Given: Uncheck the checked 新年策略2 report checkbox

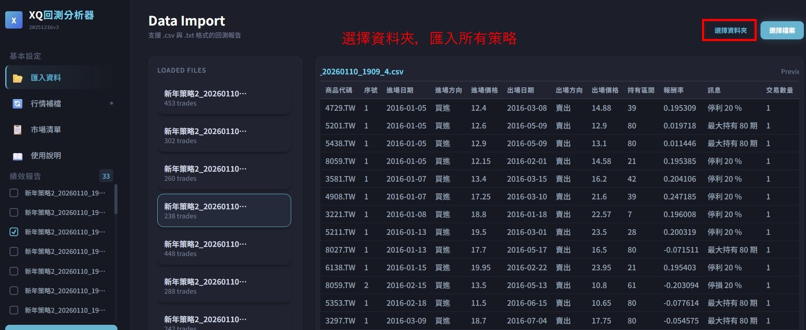Looking at the screenshot, I should 14,232.
